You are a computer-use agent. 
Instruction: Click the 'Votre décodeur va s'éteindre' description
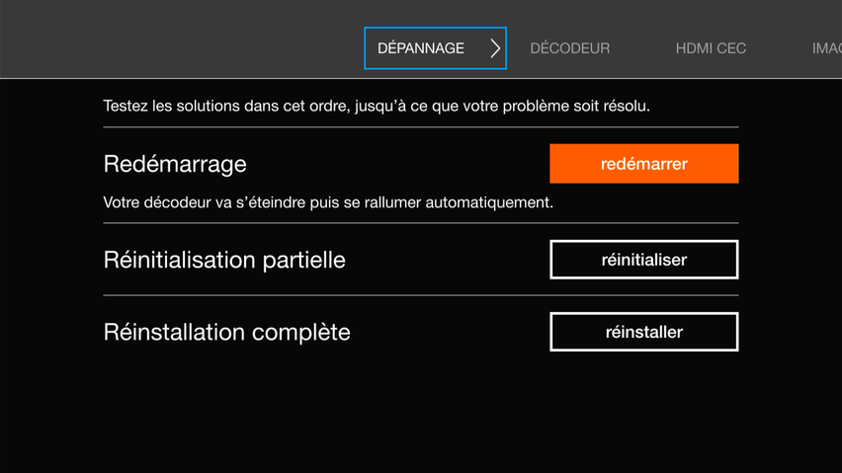(x=328, y=202)
